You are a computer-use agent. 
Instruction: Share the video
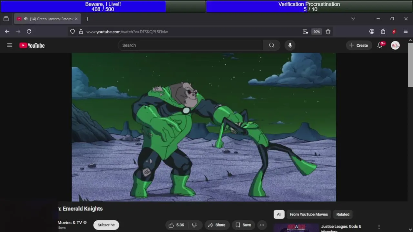pos(217,225)
